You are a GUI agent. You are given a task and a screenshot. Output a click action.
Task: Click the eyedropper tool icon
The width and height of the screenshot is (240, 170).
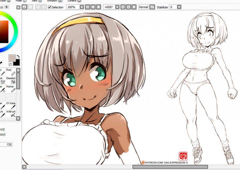click(x=1, y=63)
